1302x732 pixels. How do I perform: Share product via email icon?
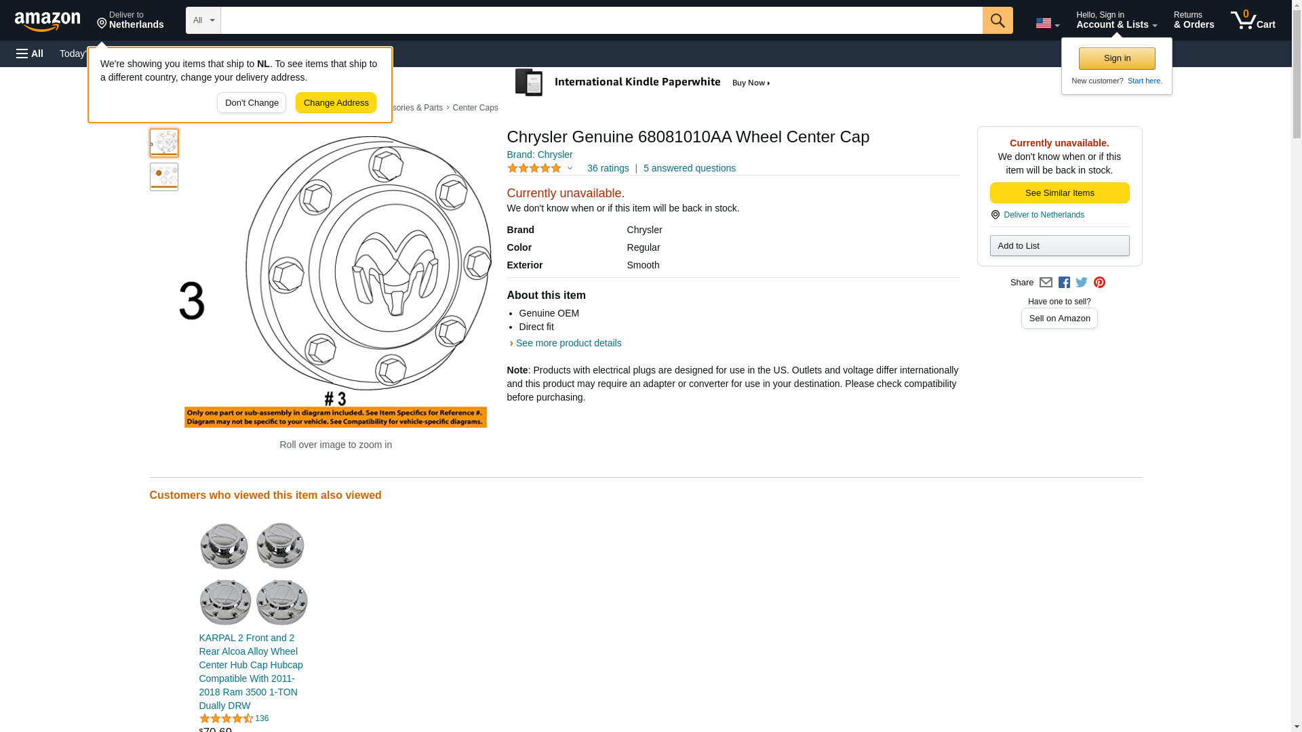(1046, 283)
